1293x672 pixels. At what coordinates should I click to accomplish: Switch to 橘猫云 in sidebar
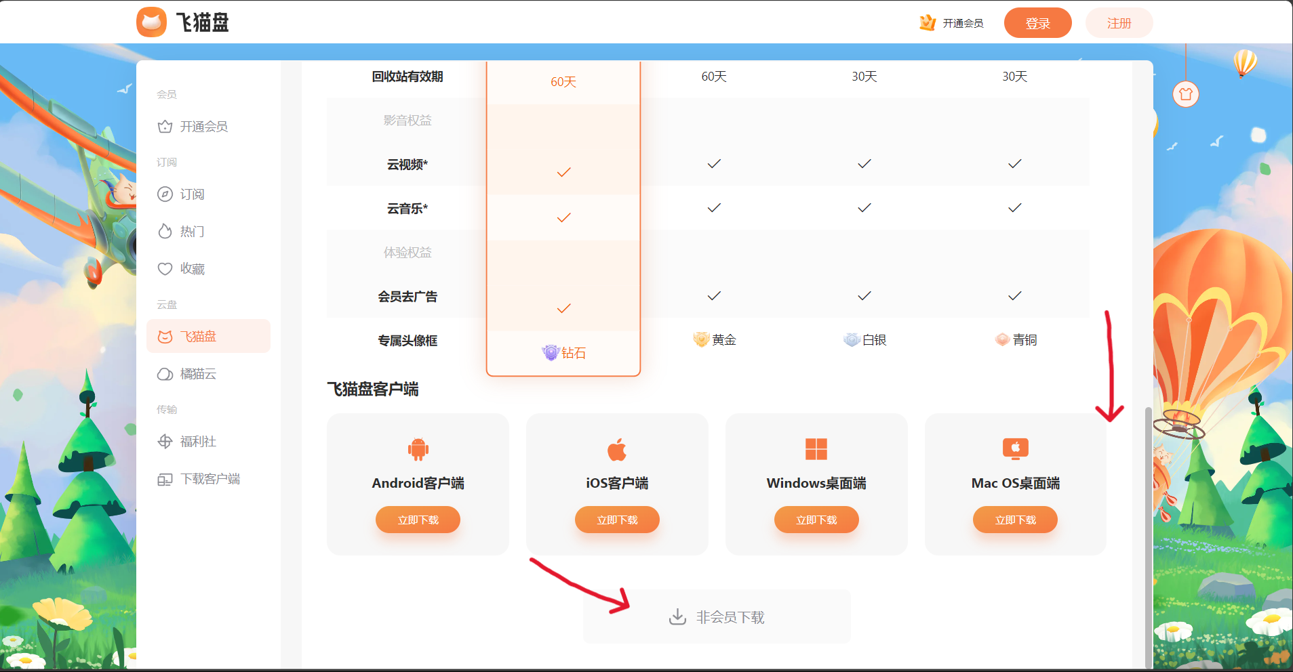198,374
